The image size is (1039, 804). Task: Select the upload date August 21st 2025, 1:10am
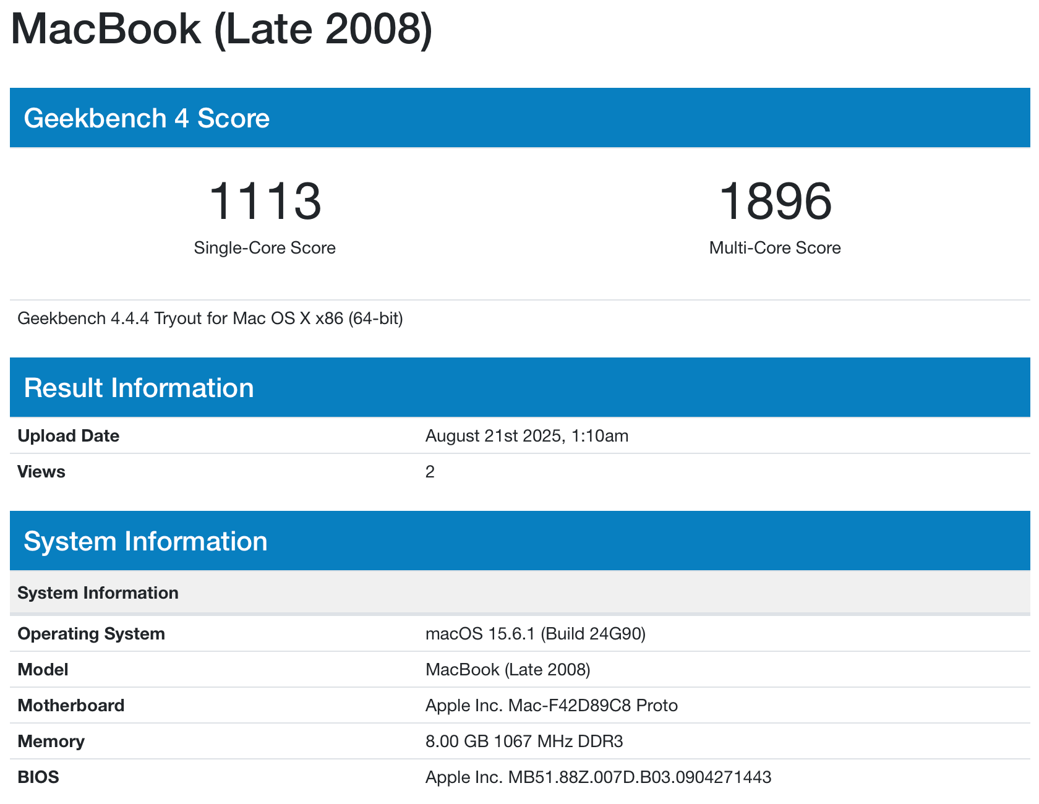(x=527, y=436)
